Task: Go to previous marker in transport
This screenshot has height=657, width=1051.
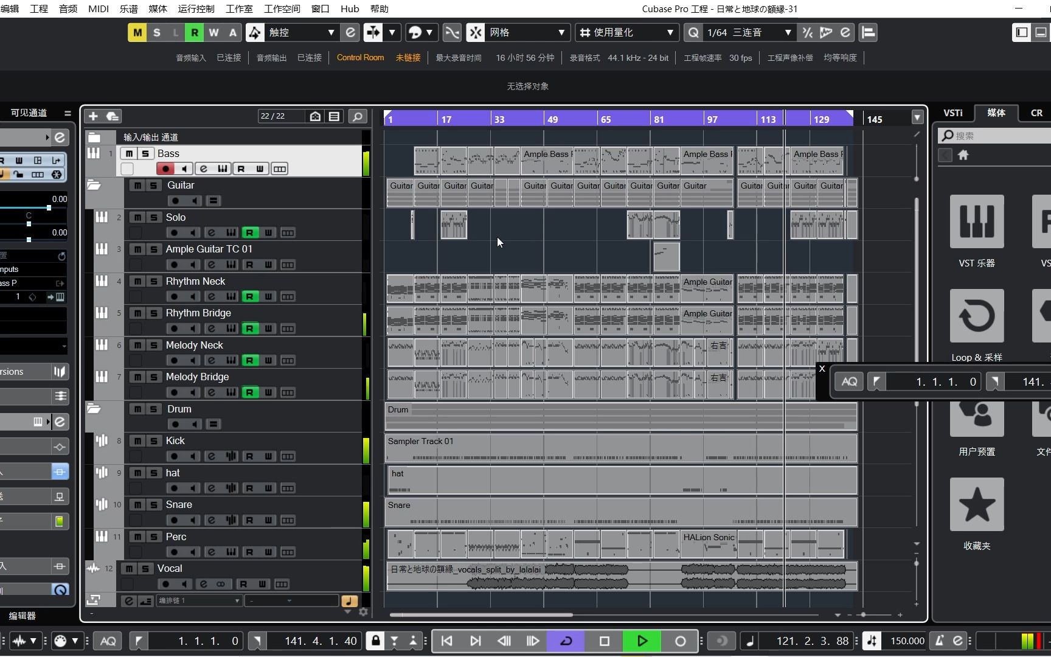Action: point(446,641)
